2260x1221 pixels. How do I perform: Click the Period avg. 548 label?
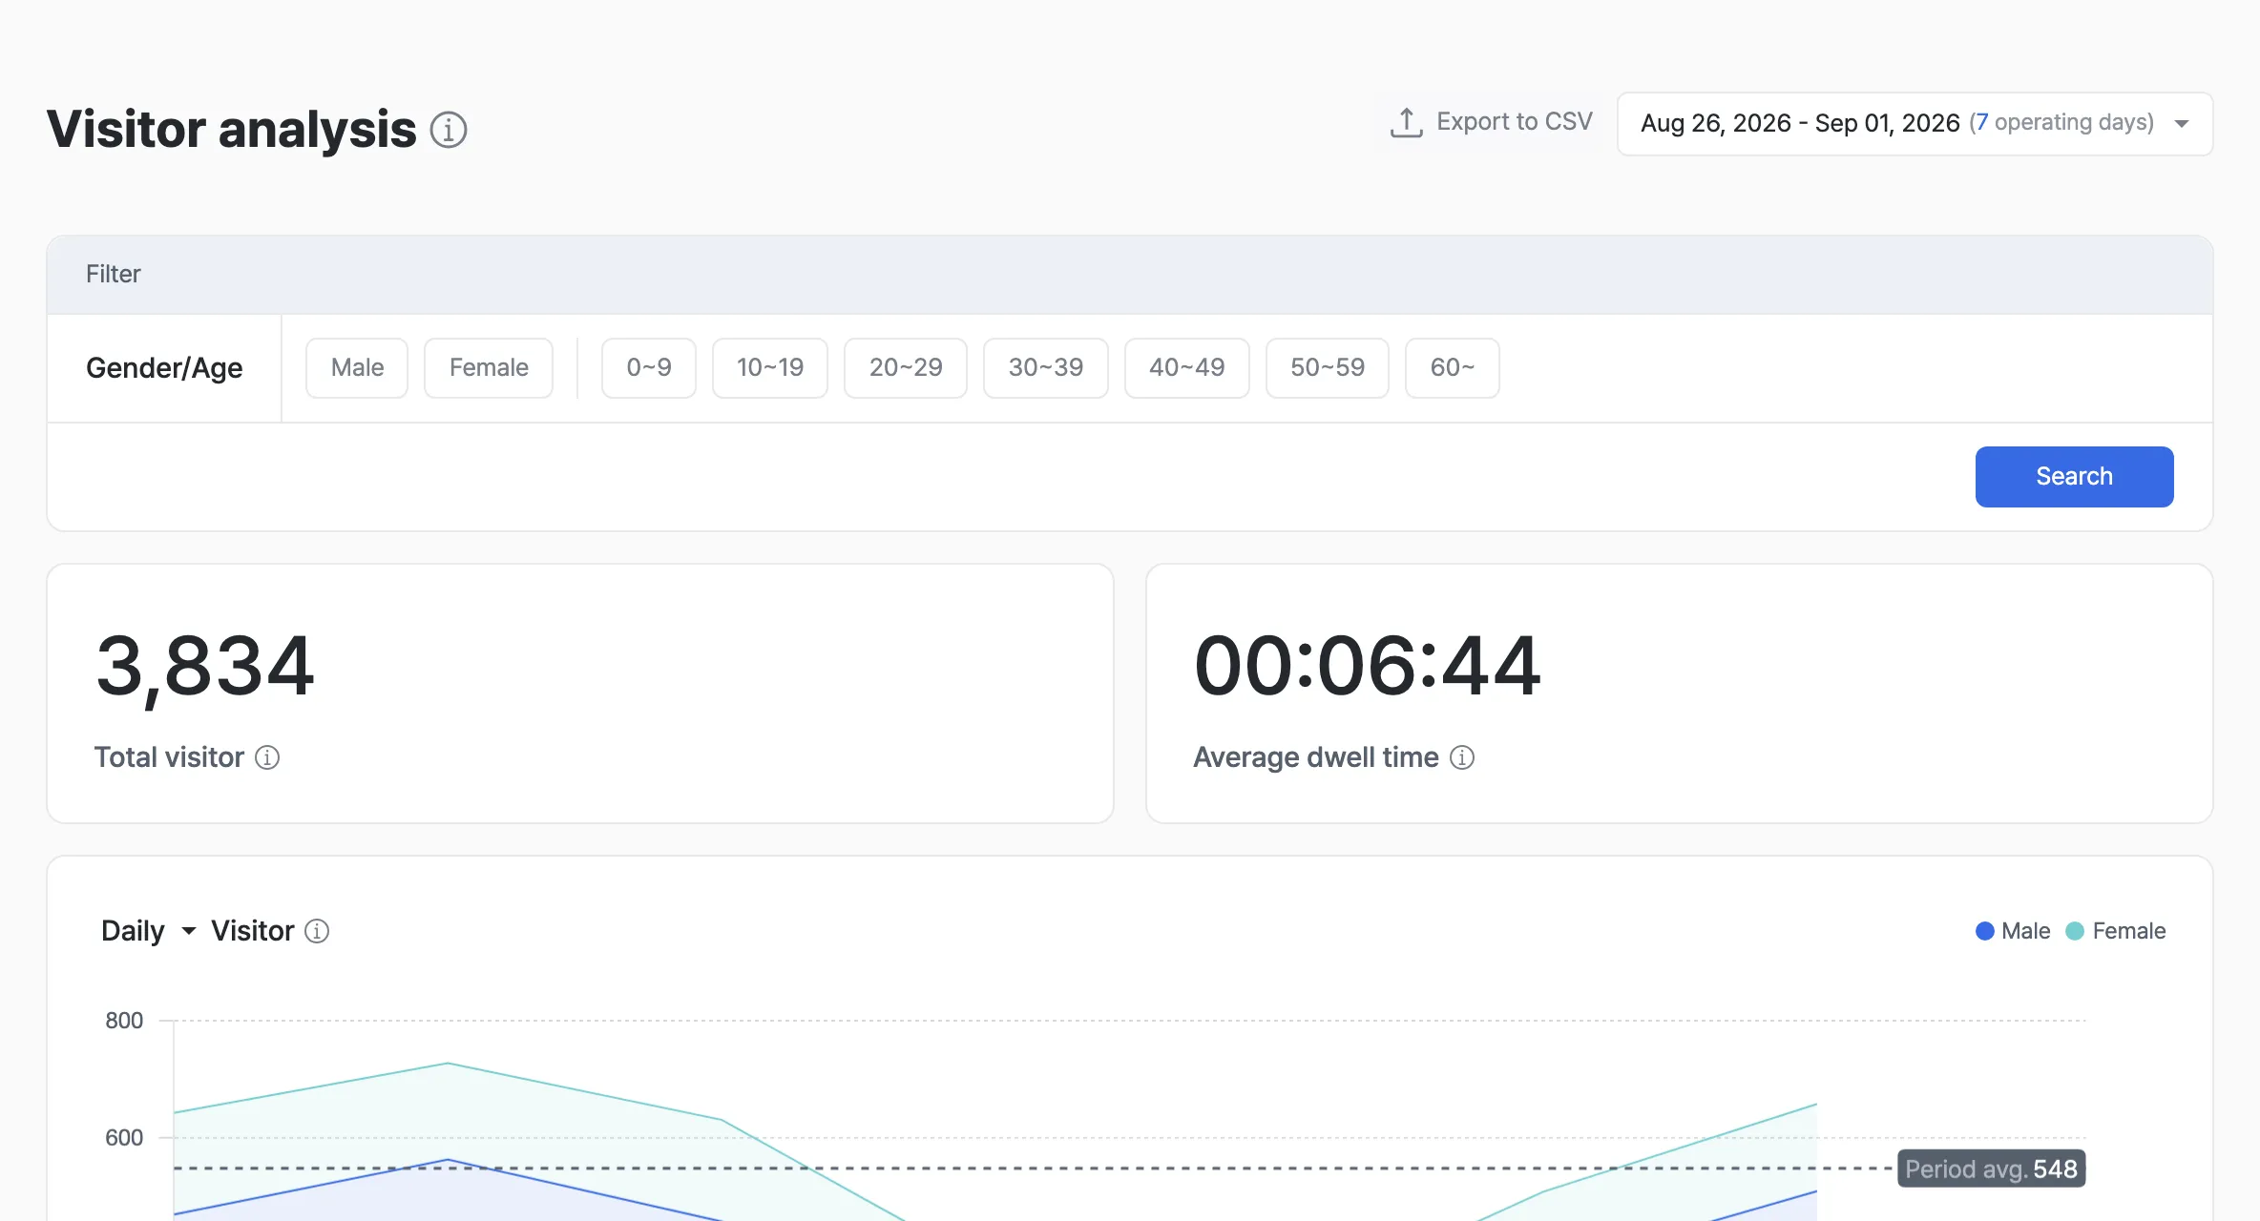[x=1992, y=1169]
